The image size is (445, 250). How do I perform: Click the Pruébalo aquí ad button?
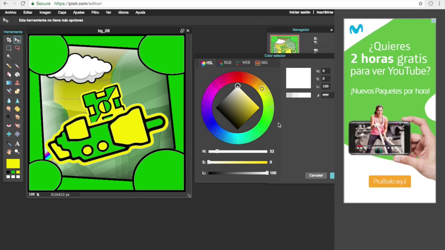pos(390,181)
